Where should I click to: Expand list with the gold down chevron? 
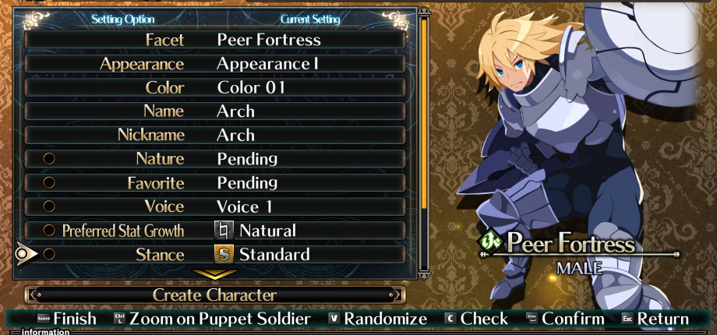tap(215, 274)
